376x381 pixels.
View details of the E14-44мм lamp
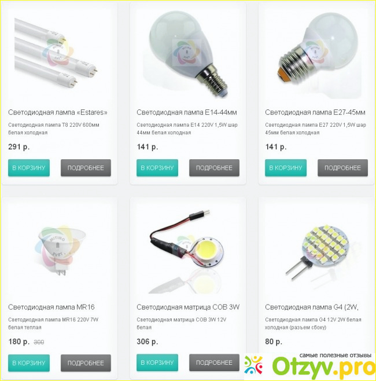click(x=214, y=168)
